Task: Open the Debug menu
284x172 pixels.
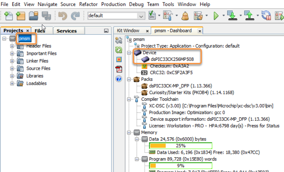Action: pos(136,4)
